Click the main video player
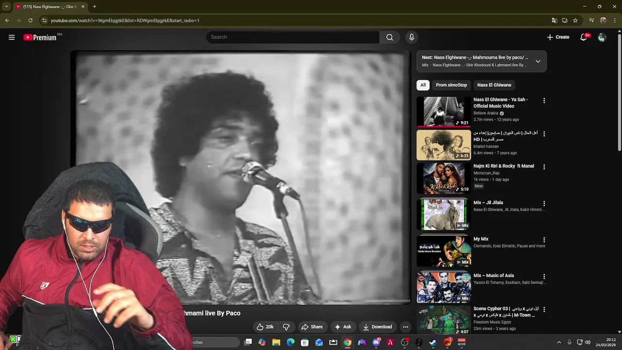This screenshot has height=350, width=622. click(241, 177)
